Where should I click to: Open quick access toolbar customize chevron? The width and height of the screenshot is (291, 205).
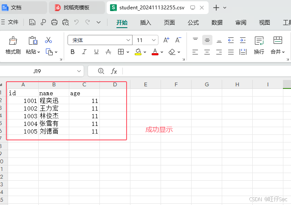click(99, 23)
